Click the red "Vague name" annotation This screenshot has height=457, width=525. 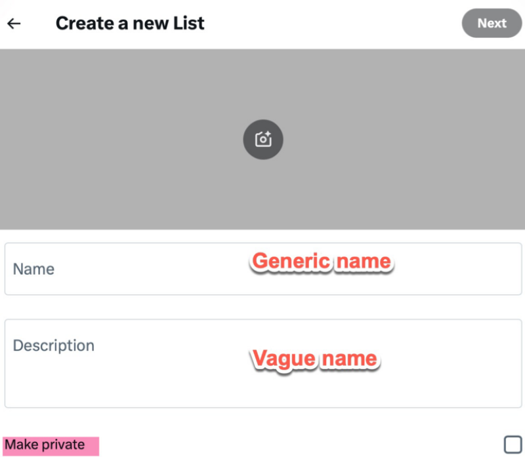(x=315, y=359)
